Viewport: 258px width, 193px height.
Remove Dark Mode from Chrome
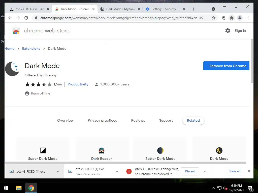[226, 66]
